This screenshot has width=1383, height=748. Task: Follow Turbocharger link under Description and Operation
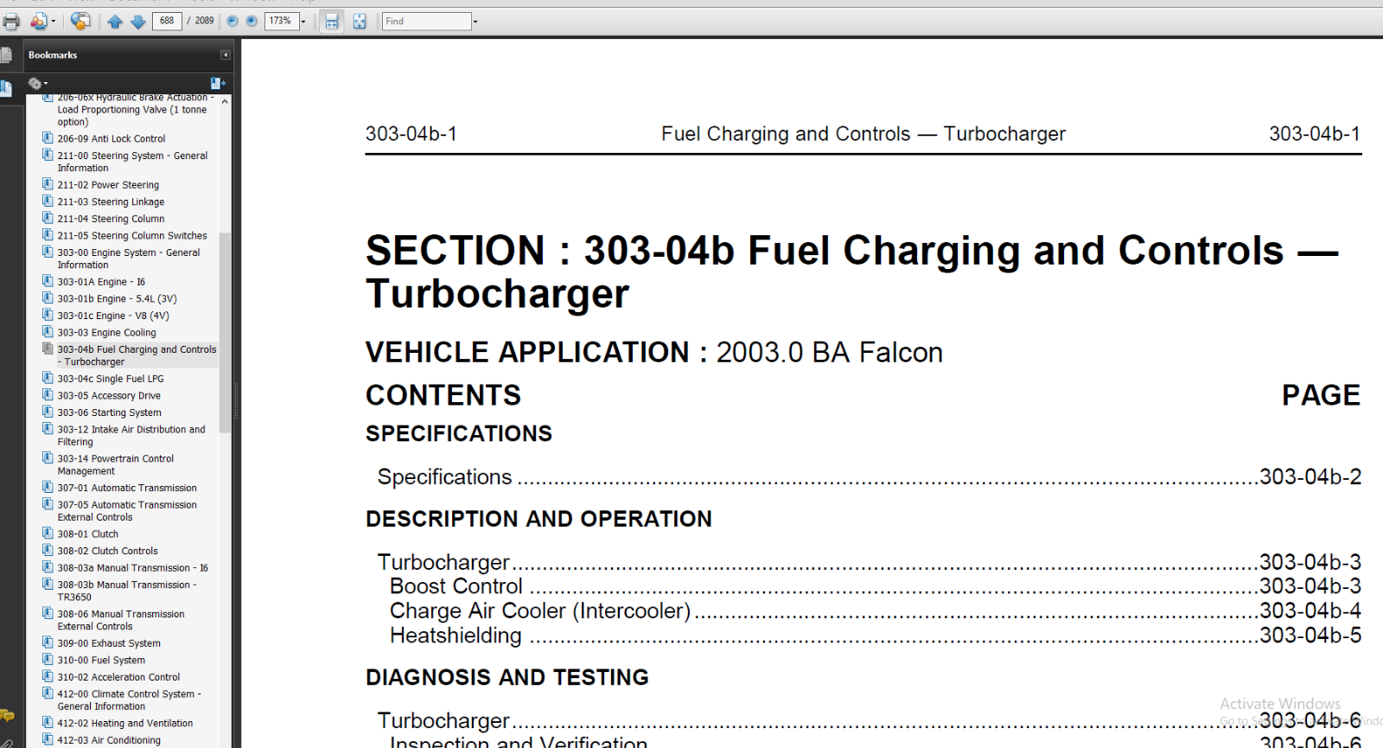[870, 562]
